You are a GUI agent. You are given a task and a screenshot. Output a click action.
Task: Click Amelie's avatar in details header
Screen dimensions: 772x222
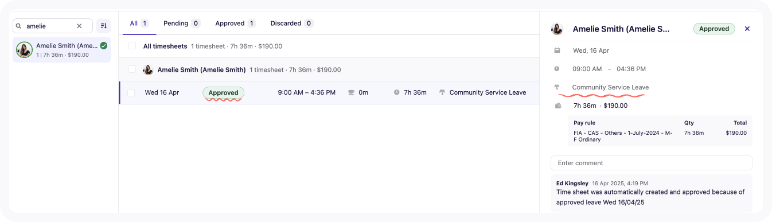557,29
